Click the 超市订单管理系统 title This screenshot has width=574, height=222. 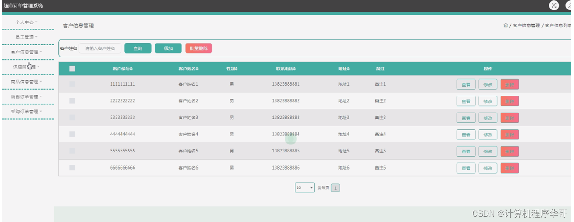coord(23,6)
